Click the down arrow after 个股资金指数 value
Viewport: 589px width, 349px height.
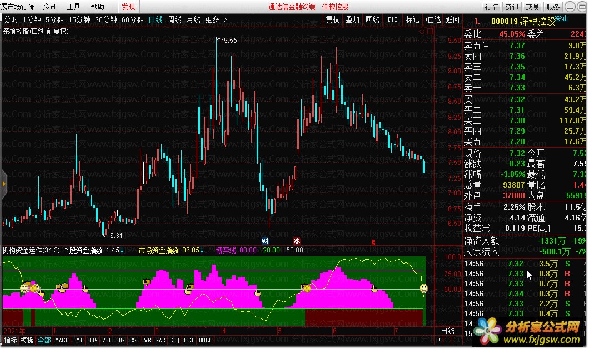pyautogui.click(x=122, y=250)
